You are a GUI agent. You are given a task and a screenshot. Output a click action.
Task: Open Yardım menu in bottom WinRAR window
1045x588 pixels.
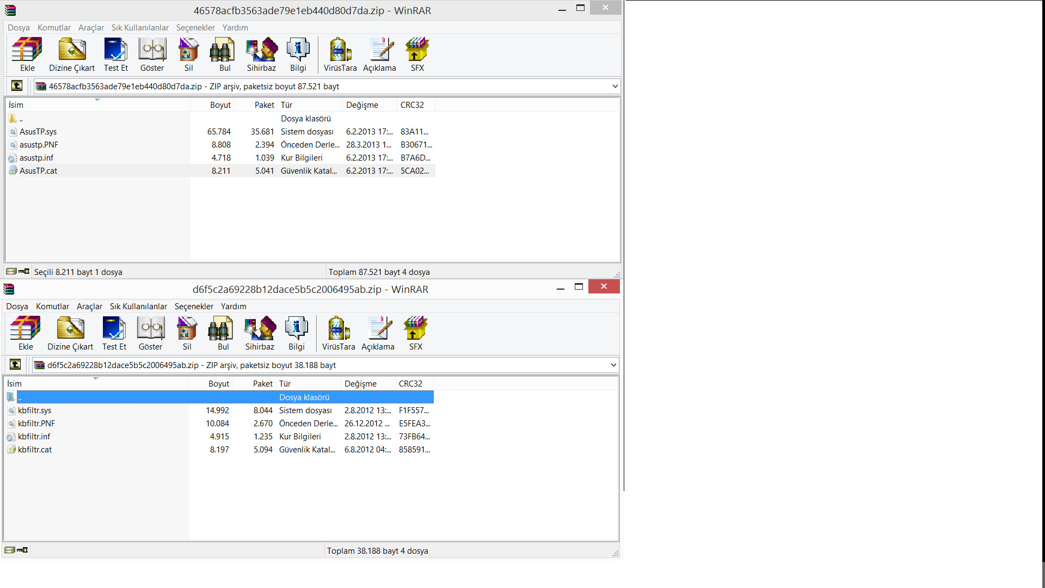233,307
